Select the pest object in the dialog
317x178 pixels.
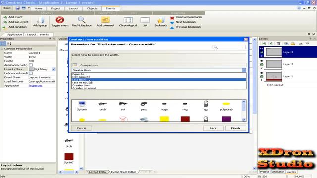click(x=144, y=106)
